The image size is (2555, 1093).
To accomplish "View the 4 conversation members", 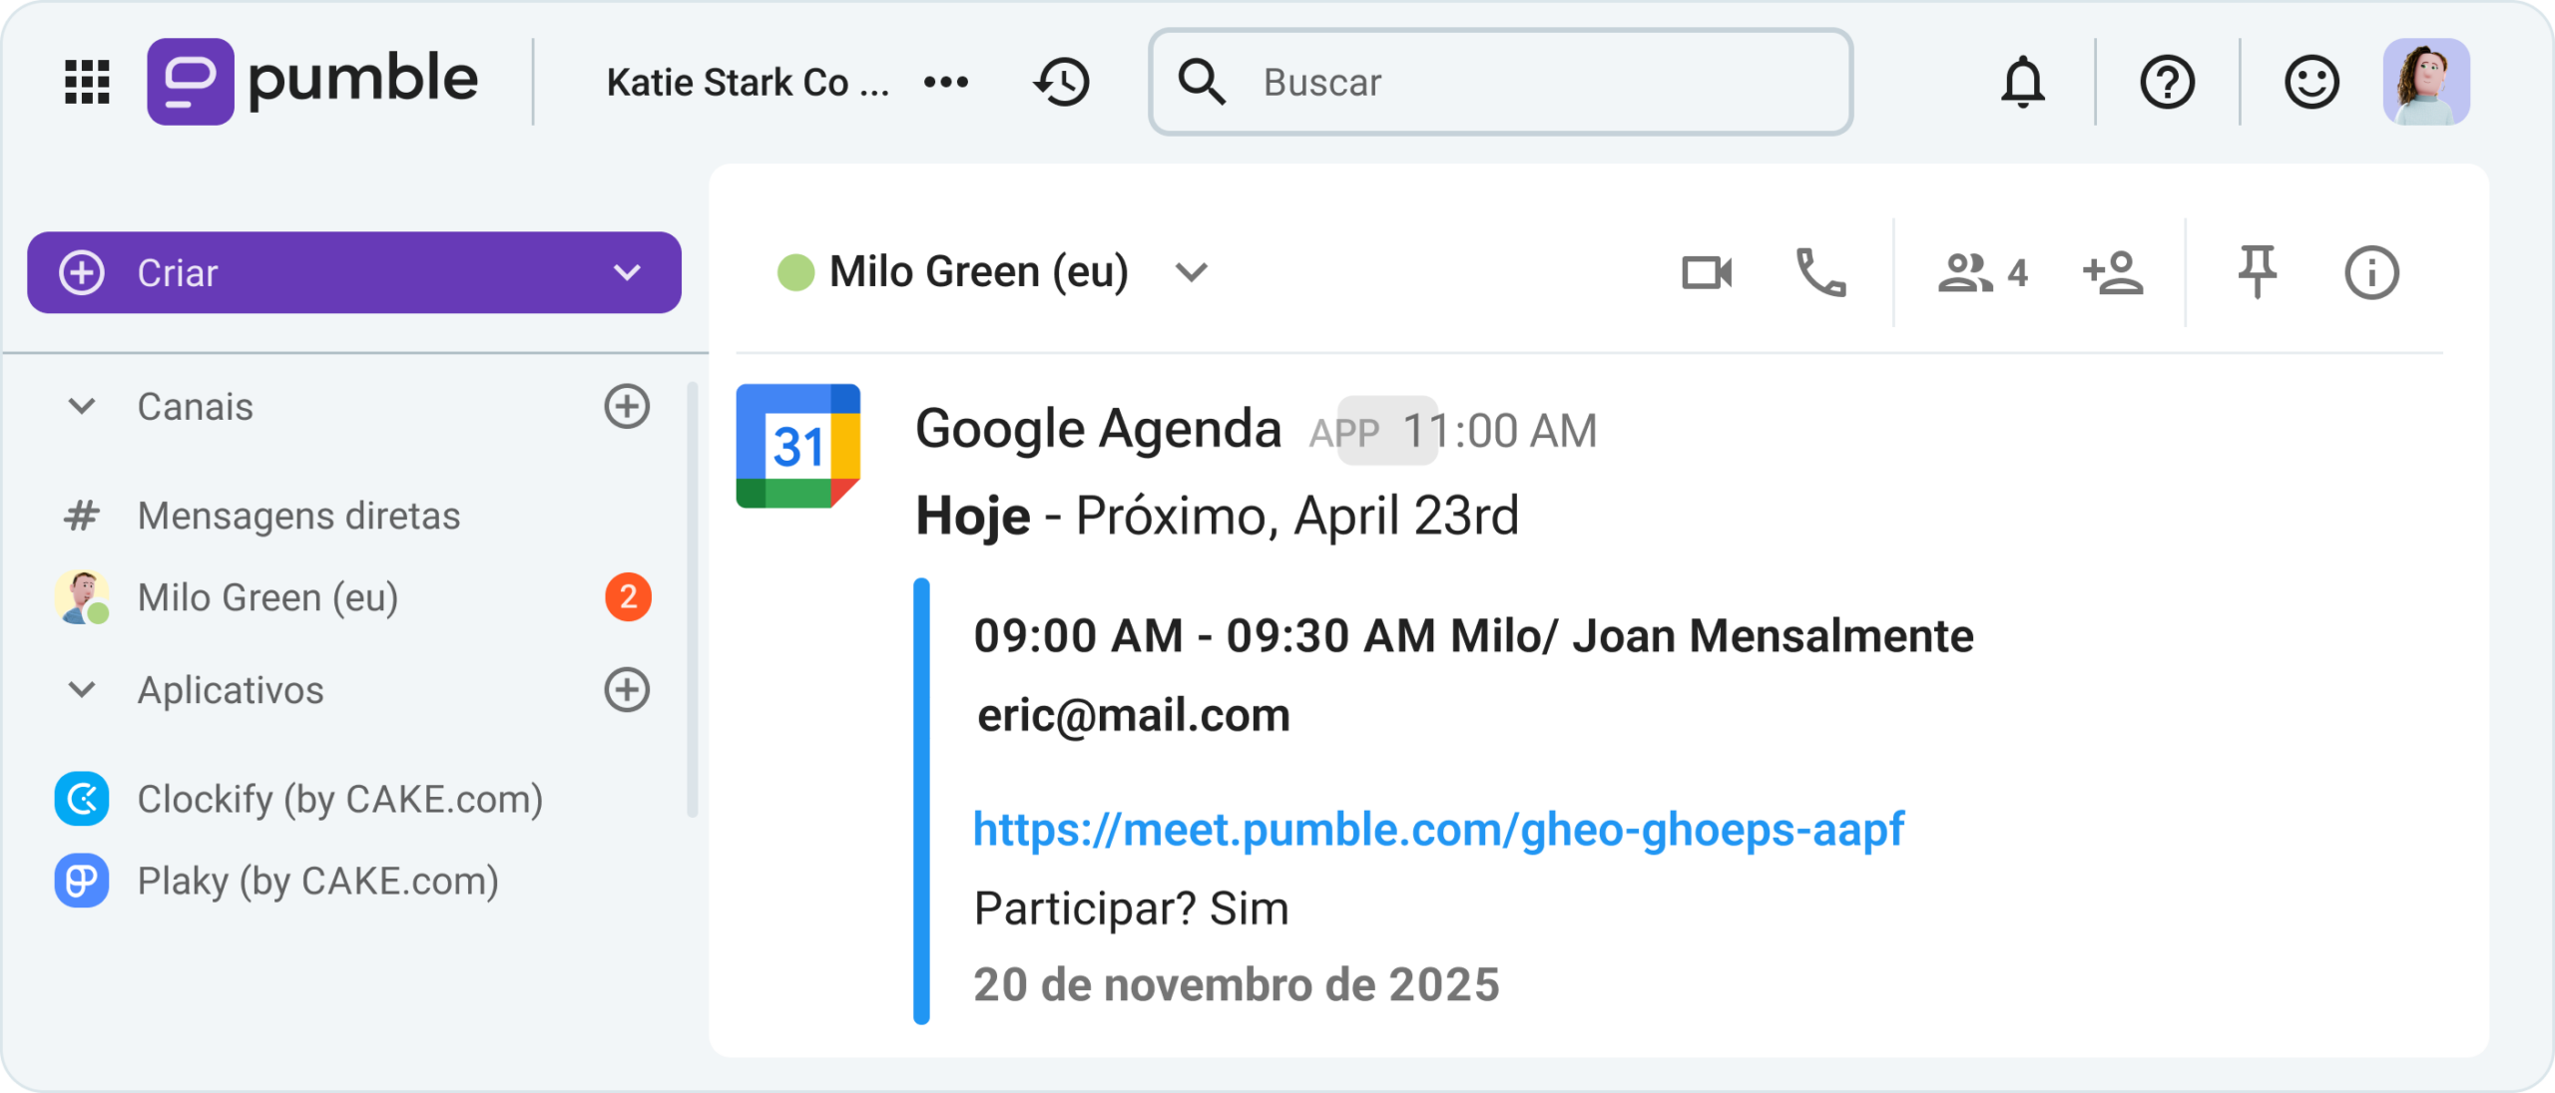I will tap(1981, 272).
